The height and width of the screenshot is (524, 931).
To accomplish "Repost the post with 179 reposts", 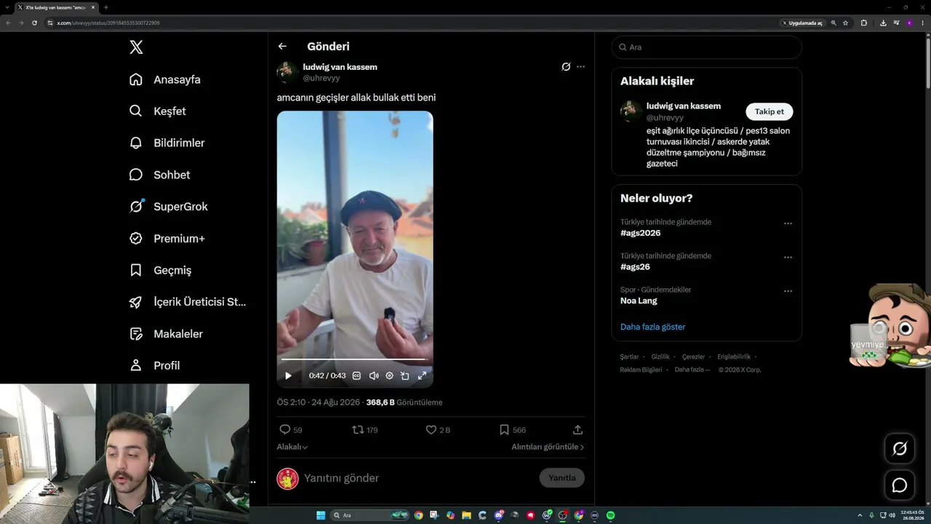I will [365, 430].
